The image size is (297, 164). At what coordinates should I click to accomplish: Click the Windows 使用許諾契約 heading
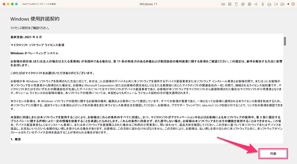(x=35, y=19)
